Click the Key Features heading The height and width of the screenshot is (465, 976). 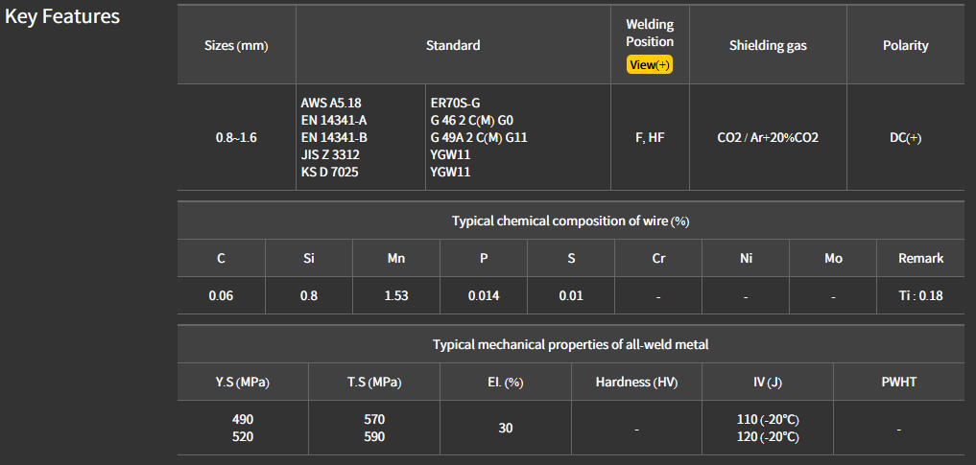tap(62, 16)
